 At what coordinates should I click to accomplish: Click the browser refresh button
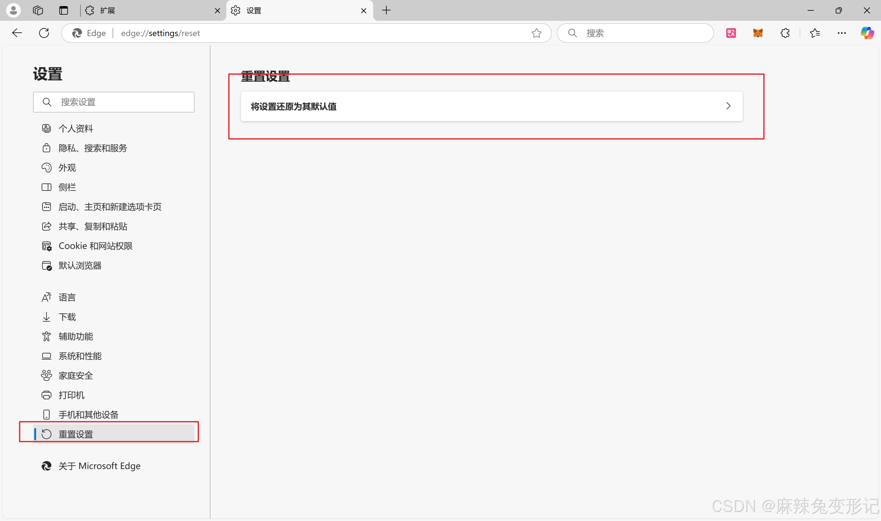(44, 33)
